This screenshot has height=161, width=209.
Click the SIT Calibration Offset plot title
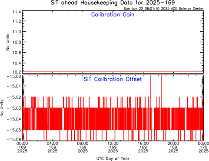[x=113, y=79]
